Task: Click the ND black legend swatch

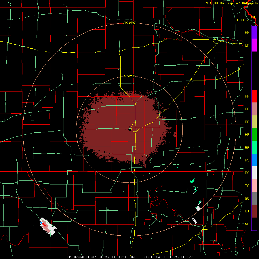Action: [254, 224]
